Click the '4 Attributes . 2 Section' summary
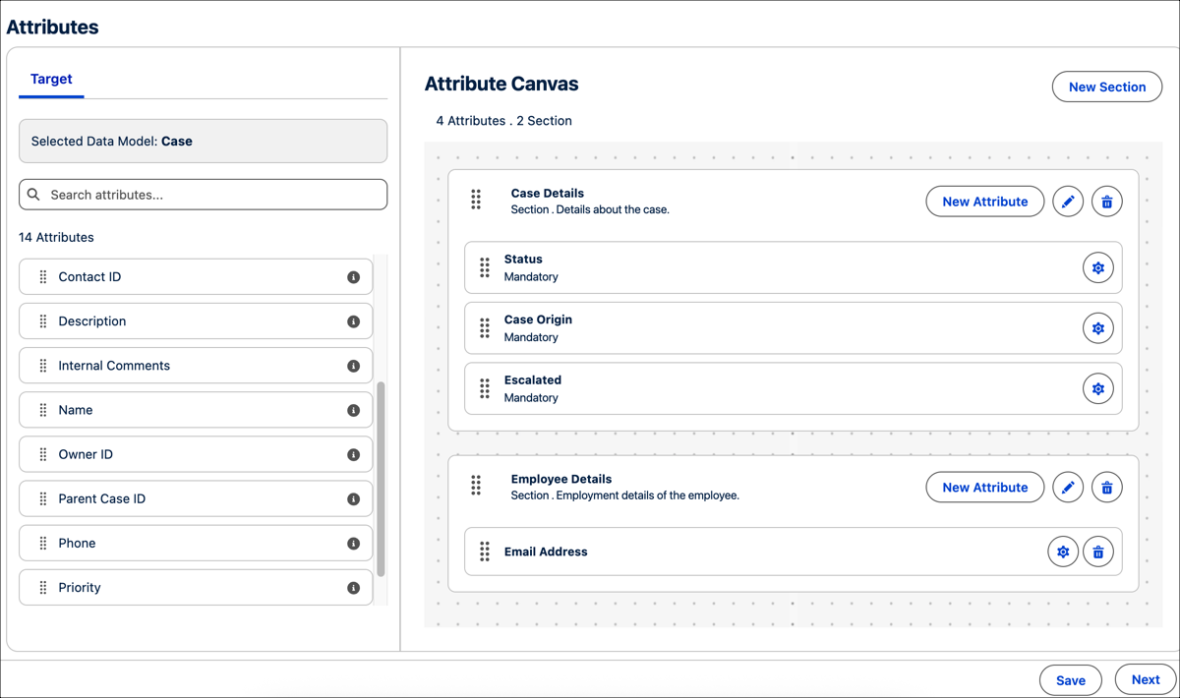 [504, 121]
